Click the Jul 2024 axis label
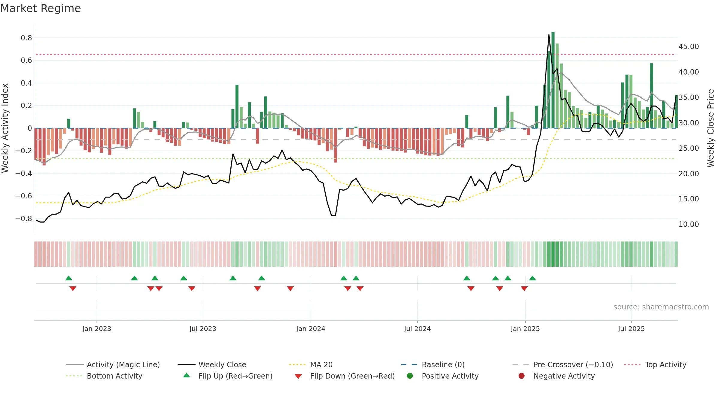Screen dimensions: 719x404 [417, 329]
